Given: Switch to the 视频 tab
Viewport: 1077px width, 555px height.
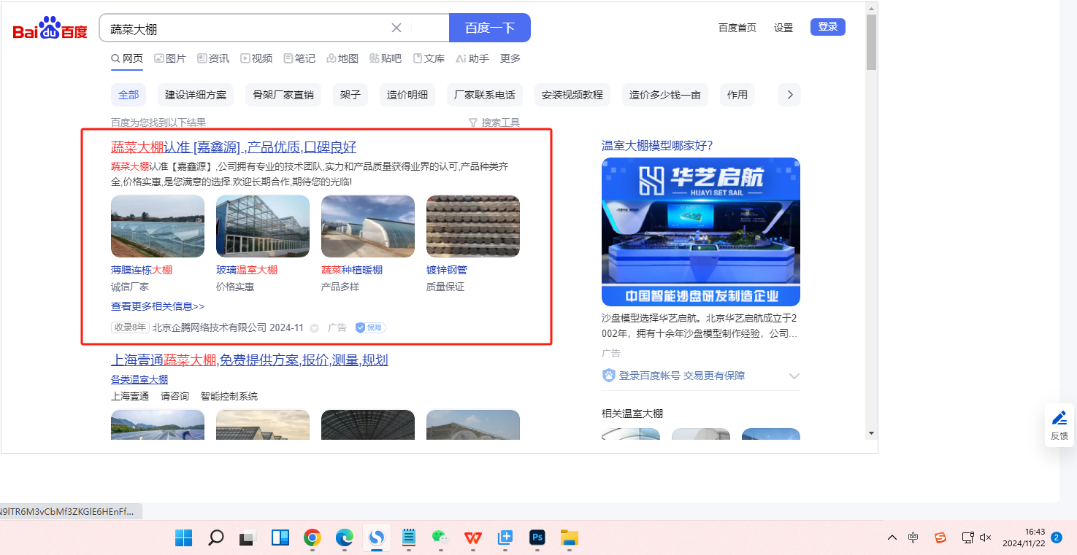Looking at the screenshot, I should 256,58.
